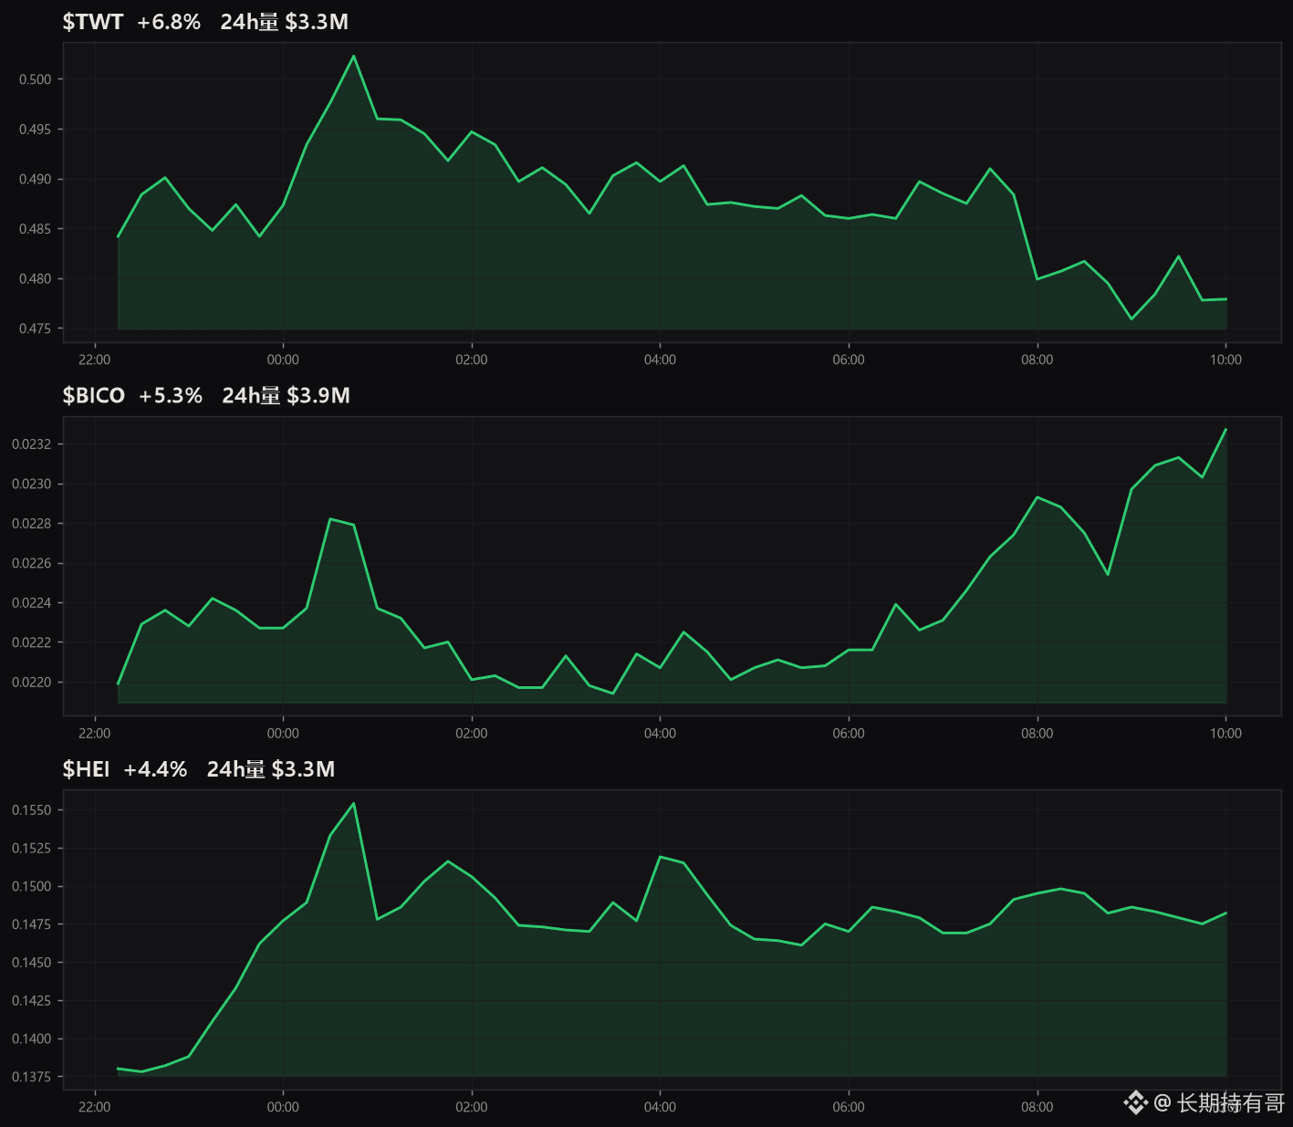Select the 0.475 price label on TWT axis
Screen dimensions: 1293x1127
[x=36, y=329]
